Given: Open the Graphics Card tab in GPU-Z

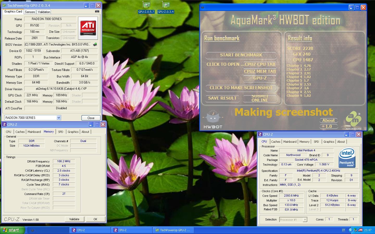Looking at the screenshot, I should (x=13, y=11).
